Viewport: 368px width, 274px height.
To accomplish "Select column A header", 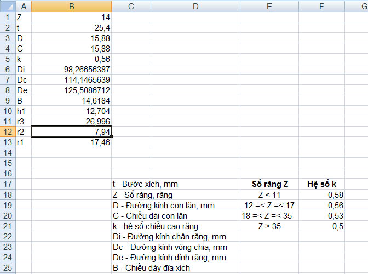I will point(24,7).
